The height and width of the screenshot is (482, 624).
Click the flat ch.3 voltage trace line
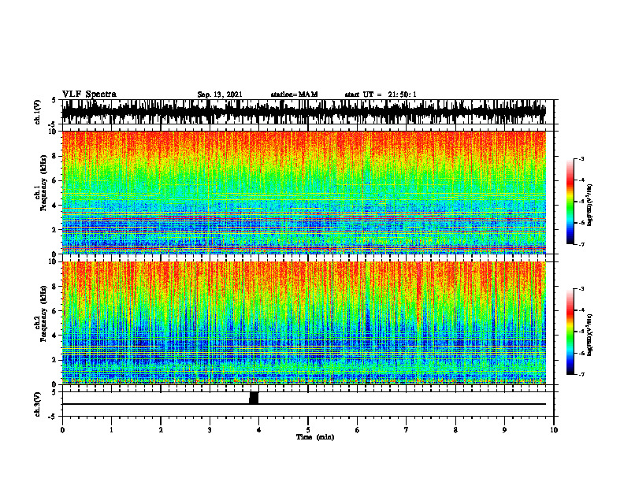click(x=303, y=404)
